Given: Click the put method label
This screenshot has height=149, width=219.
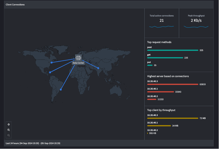Looking at the screenshot, I should coord(149,62).
